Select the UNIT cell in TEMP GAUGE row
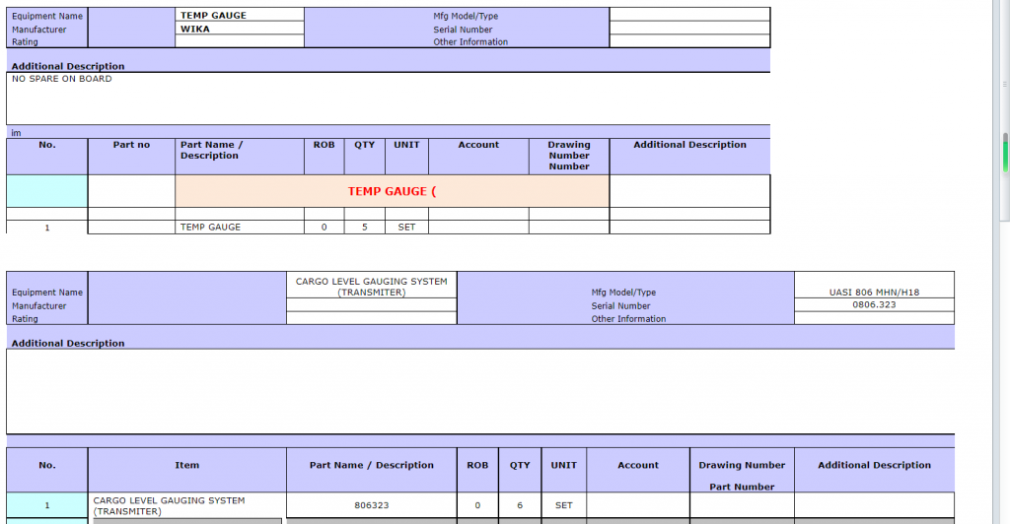Screen dimensions: 1010x524 click(x=406, y=228)
